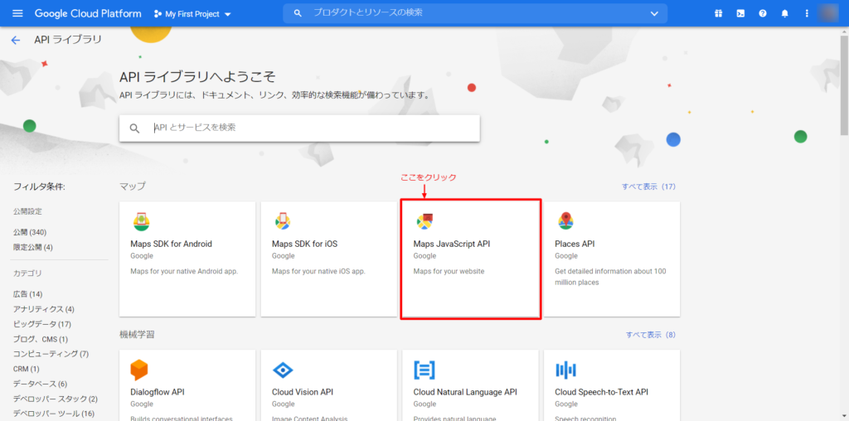This screenshot has height=421, width=849.
Task: Show all 8 machine learning APIs
Action: coord(651,335)
